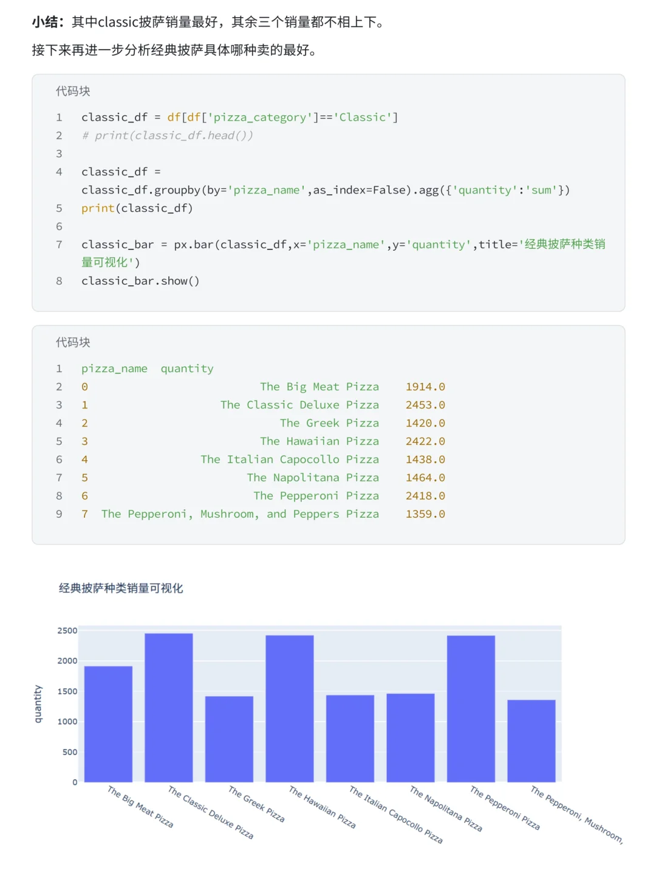656x874 pixels.
Task: Click the Greek Pizza bar
Action: pyautogui.click(x=229, y=739)
